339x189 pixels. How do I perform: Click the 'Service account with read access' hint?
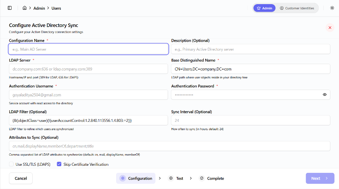(41, 103)
